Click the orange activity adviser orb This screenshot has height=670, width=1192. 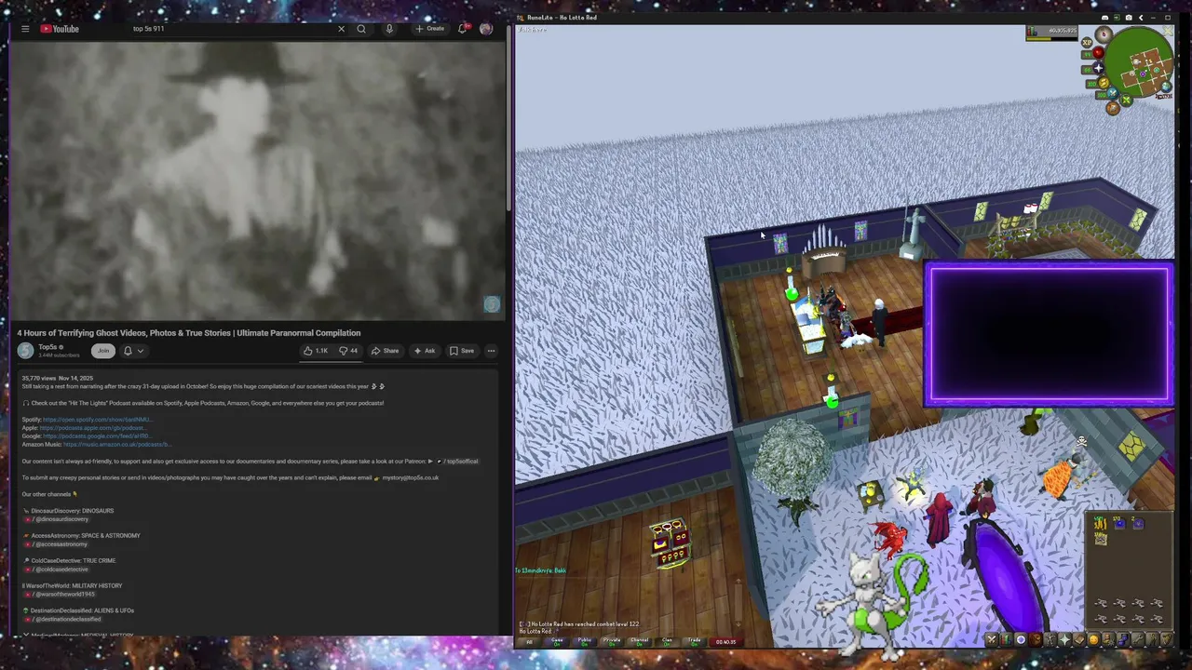[1113, 108]
